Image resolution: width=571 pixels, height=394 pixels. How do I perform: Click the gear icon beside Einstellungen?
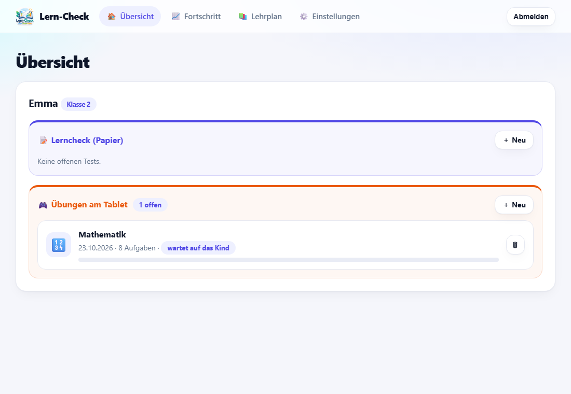click(304, 17)
